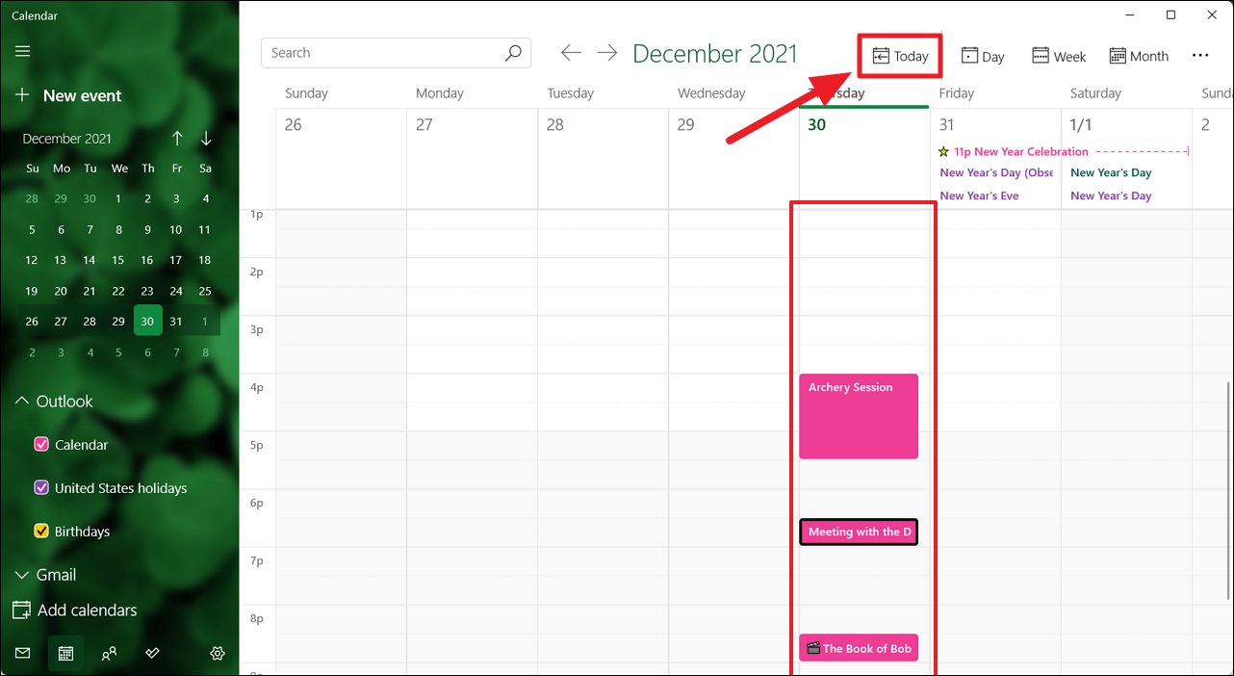This screenshot has width=1234, height=676.
Task: Switch to Week view
Action: point(1058,56)
